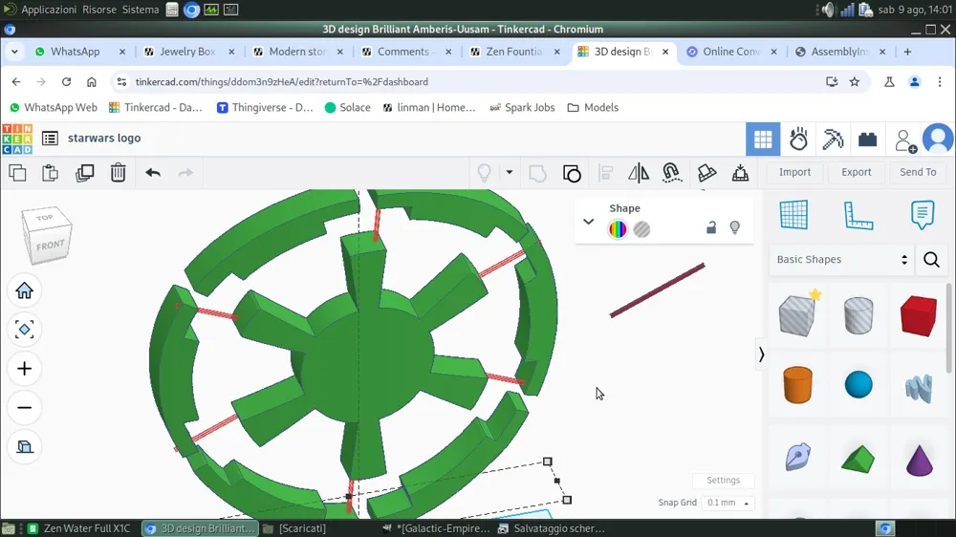Click the Notes pencil tool icon
The height and width of the screenshot is (537, 956).
point(706,173)
